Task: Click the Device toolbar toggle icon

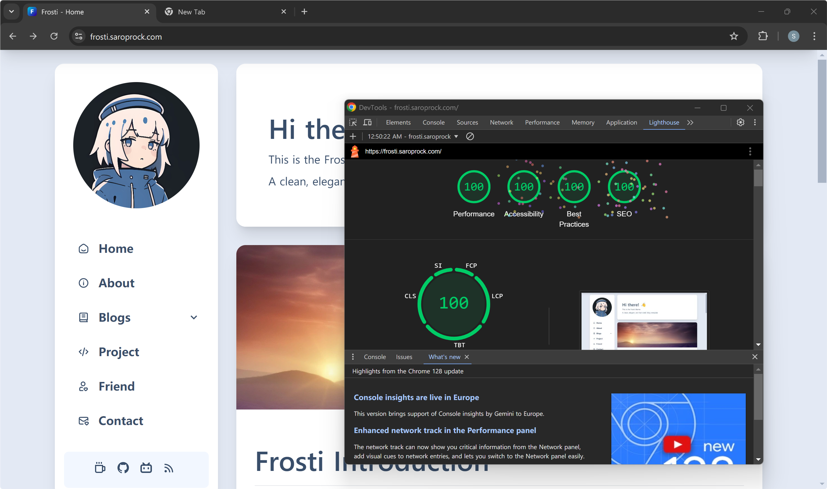Action: [x=367, y=122]
